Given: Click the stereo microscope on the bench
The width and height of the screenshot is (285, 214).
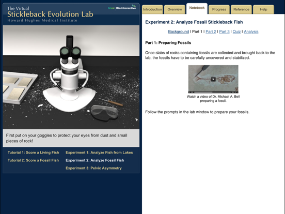Looking at the screenshot, I should coord(69,74).
